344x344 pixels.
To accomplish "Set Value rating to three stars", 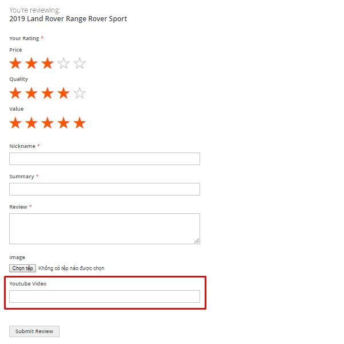I will pyautogui.click(x=48, y=123).
